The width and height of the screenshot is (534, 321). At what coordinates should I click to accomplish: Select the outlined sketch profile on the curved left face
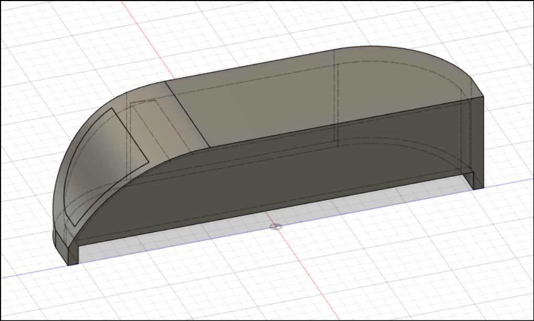pyautogui.click(x=102, y=163)
